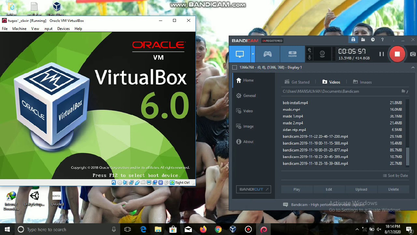Switch to Images tab in Bandicam
The width and height of the screenshot is (417, 235).
coord(362,82)
